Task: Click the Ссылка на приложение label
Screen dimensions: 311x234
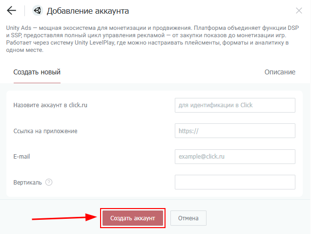Action: point(45,131)
